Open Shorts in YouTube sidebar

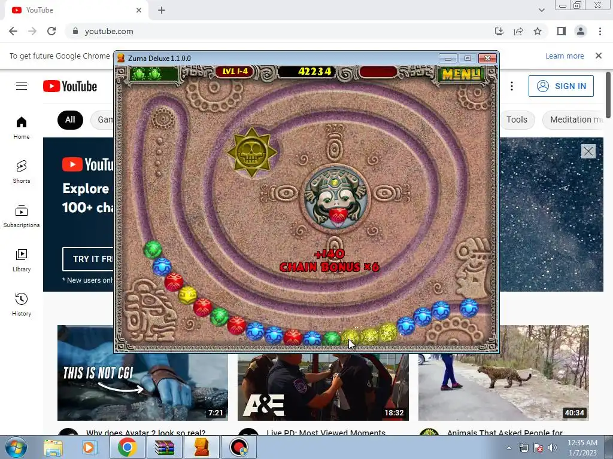click(22, 172)
